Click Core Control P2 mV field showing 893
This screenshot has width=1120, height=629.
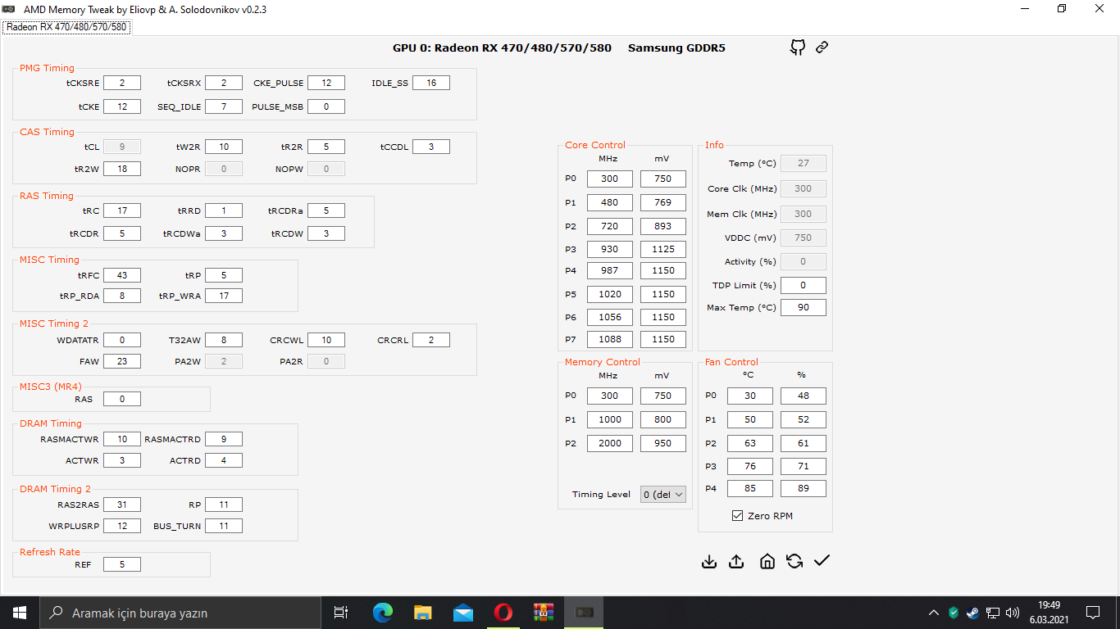pyautogui.click(x=663, y=226)
